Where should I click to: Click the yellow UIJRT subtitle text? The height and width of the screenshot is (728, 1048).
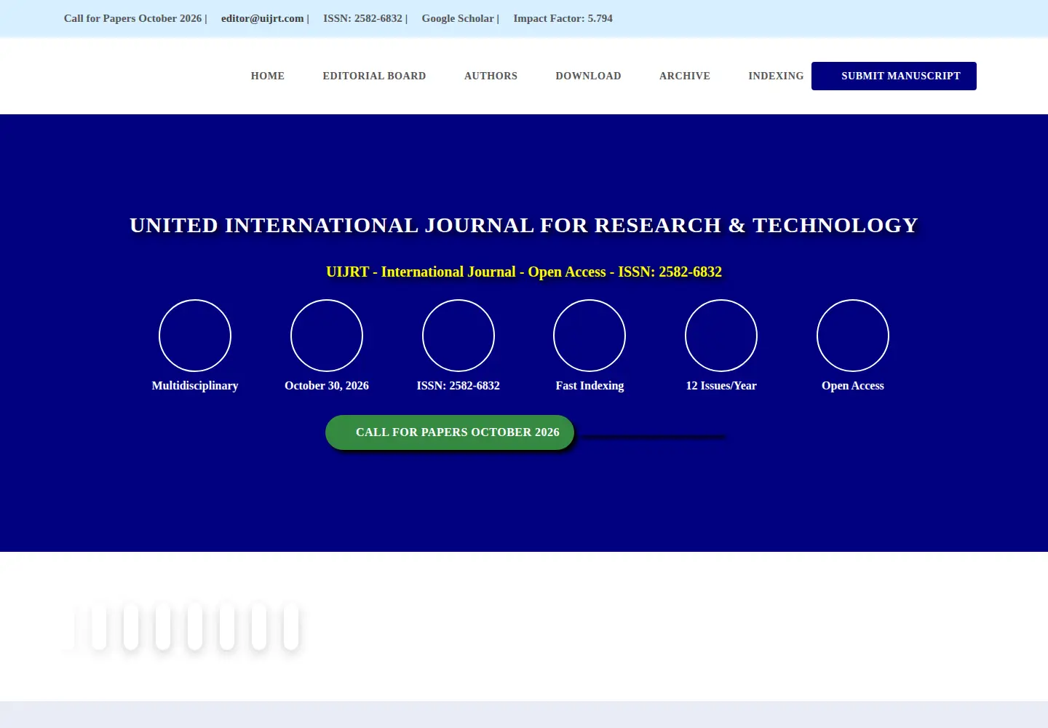524,272
